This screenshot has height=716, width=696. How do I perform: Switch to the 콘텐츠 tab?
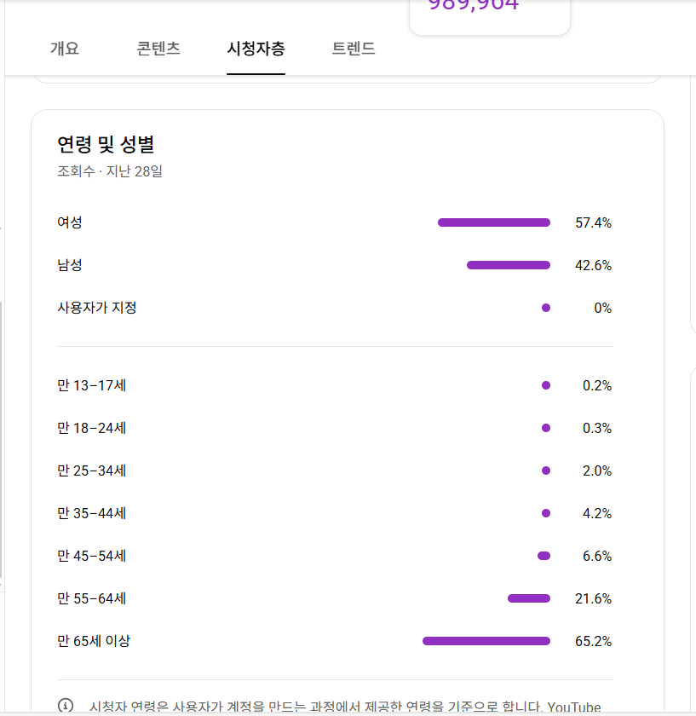click(x=158, y=49)
